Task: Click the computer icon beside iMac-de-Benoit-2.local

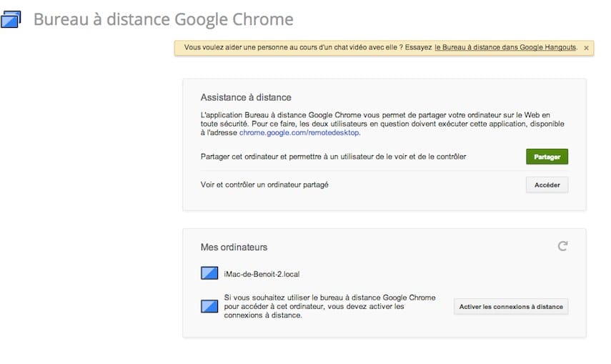Action: pyautogui.click(x=209, y=273)
